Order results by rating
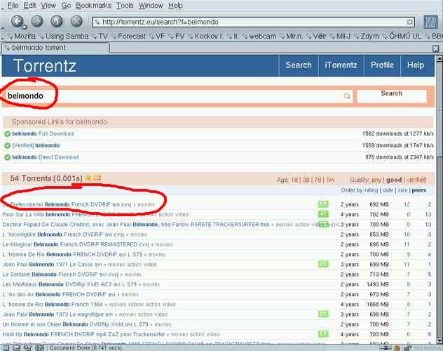 371,190
